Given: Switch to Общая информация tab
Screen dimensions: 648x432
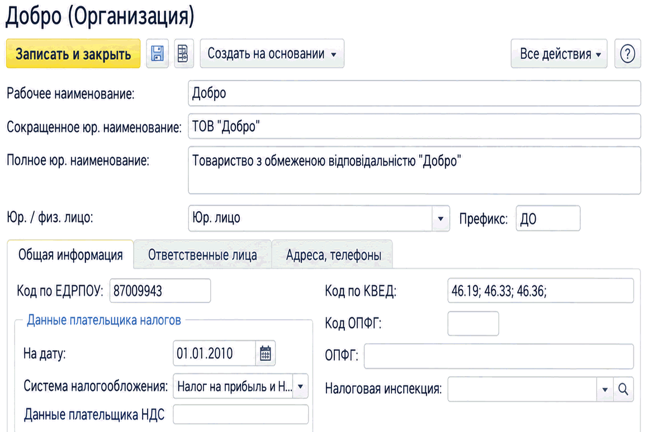Looking at the screenshot, I should (x=70, y=255).
